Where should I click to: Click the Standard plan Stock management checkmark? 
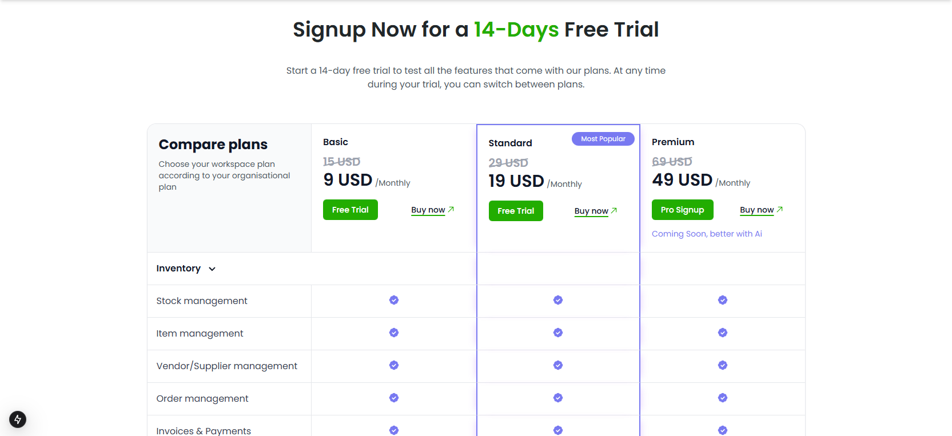[x=558, y=300]
